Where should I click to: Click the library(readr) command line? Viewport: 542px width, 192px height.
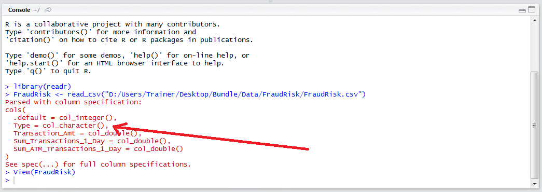coord(38,86)
